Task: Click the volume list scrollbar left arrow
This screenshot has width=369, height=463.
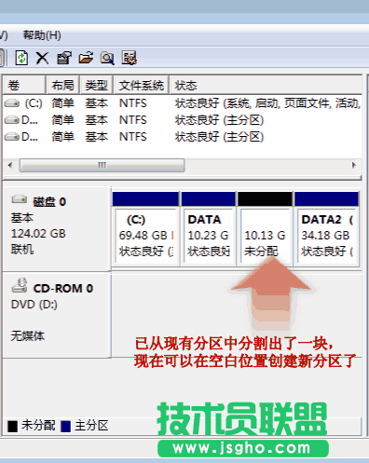Action: (10, 165)
